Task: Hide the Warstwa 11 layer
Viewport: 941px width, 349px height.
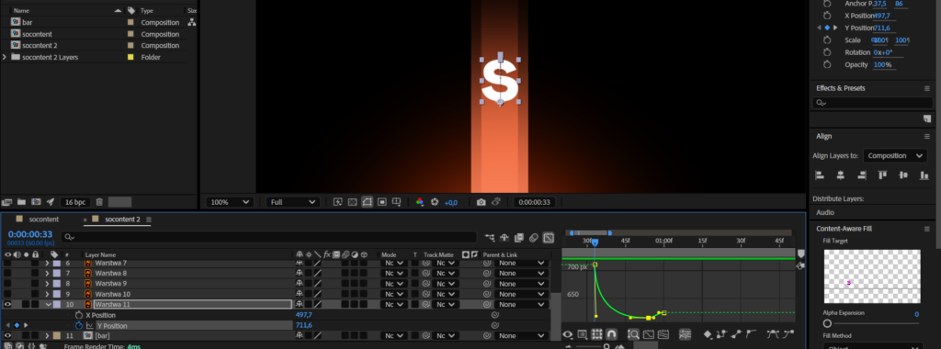Action: click(x=7, y=305)
